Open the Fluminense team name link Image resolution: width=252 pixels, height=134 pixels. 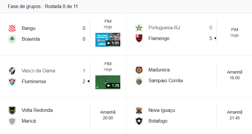tap(34, 81)
